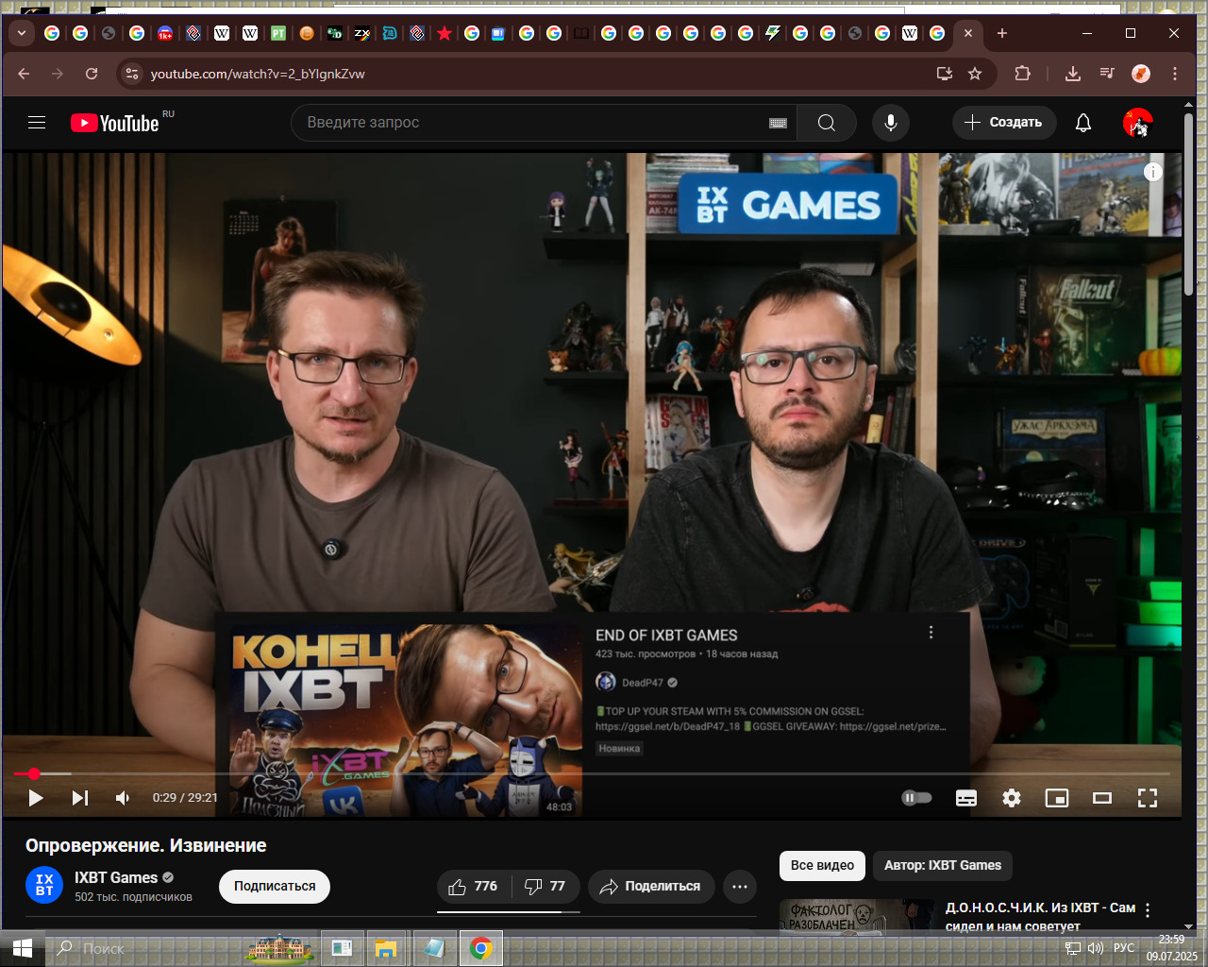
Task: Select the Все видео filter chip
Action: (822, 865)
